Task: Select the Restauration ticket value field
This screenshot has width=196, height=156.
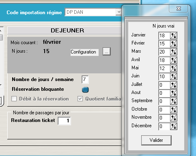Action: pyautogui.click(x=64, y=121)
